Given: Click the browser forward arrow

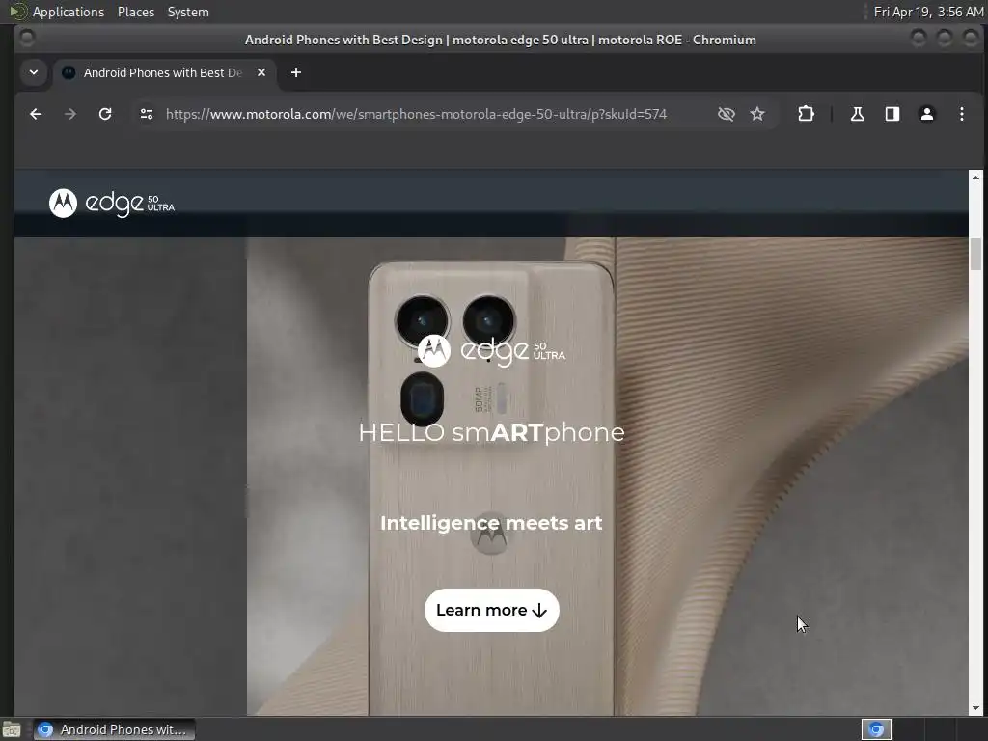Looking at the screenshot, I should point(70,114).
